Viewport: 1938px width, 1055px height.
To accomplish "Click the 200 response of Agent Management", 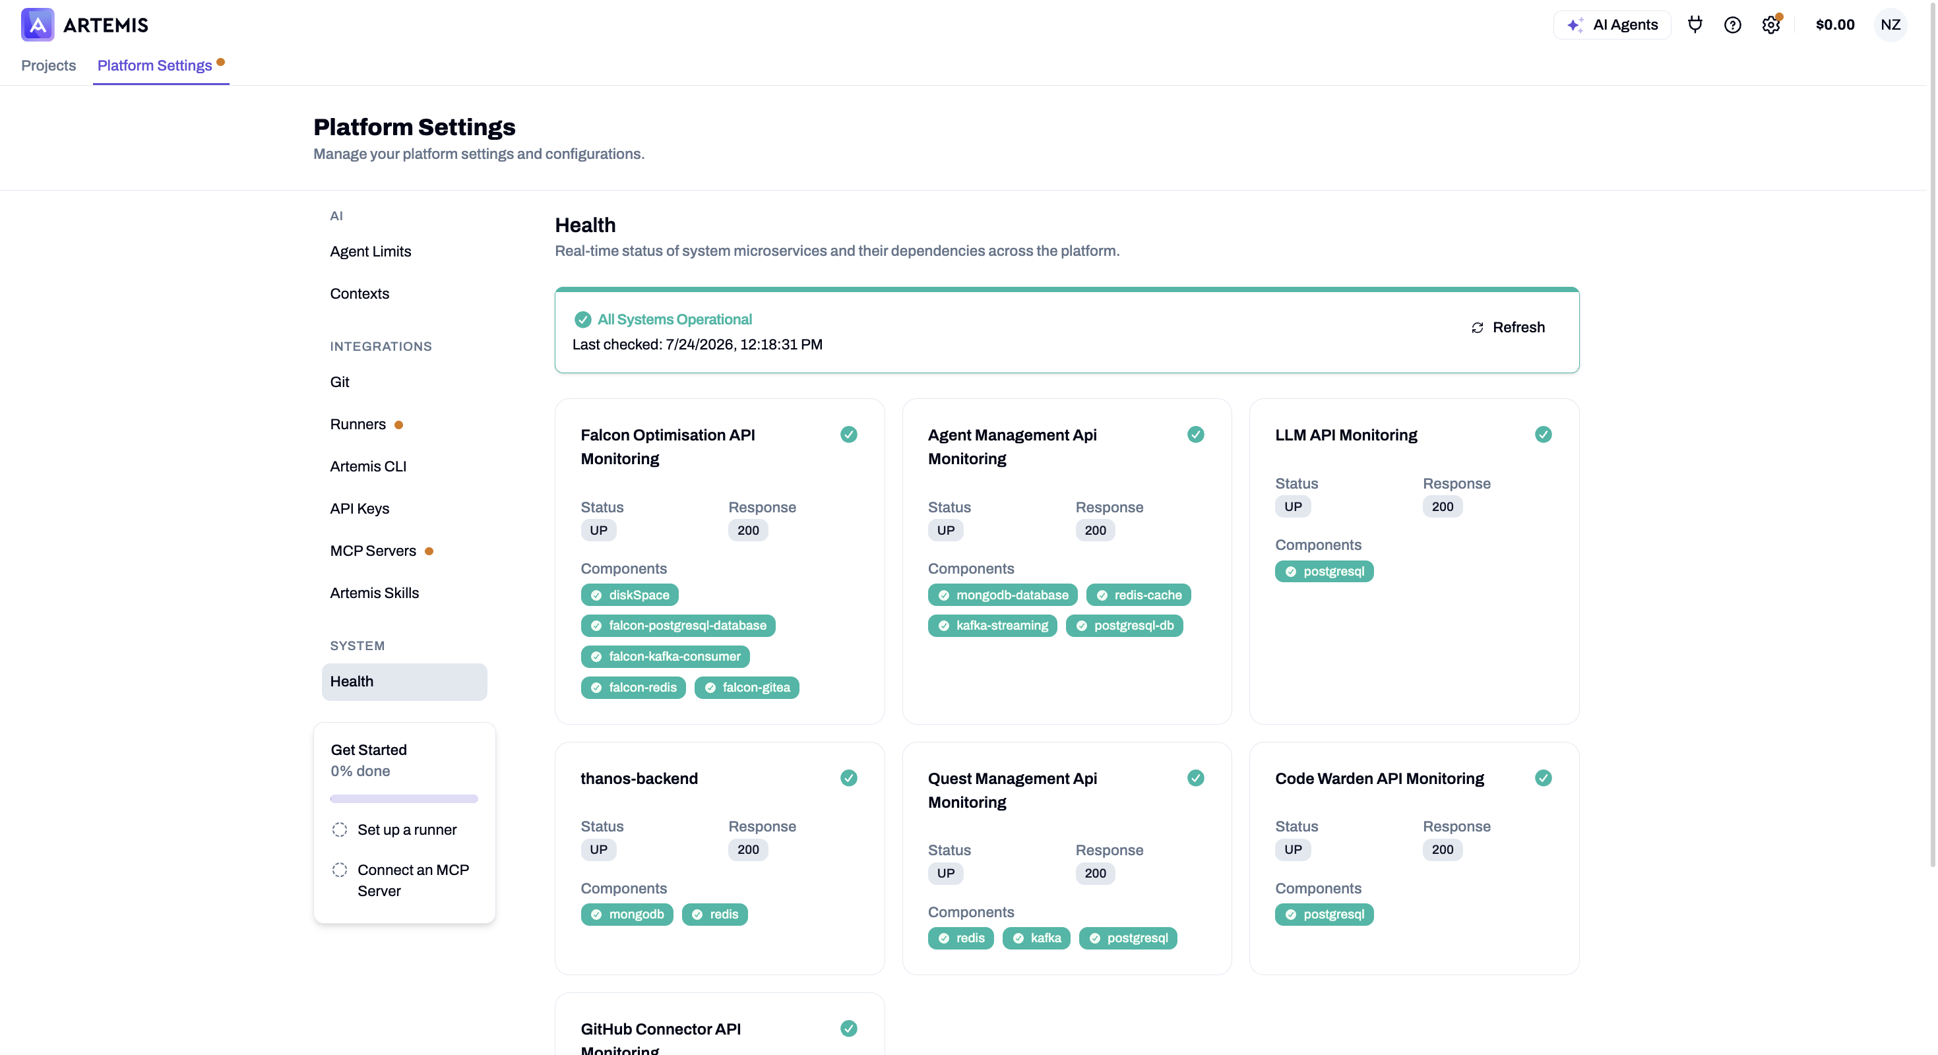I will [1096, 530].
